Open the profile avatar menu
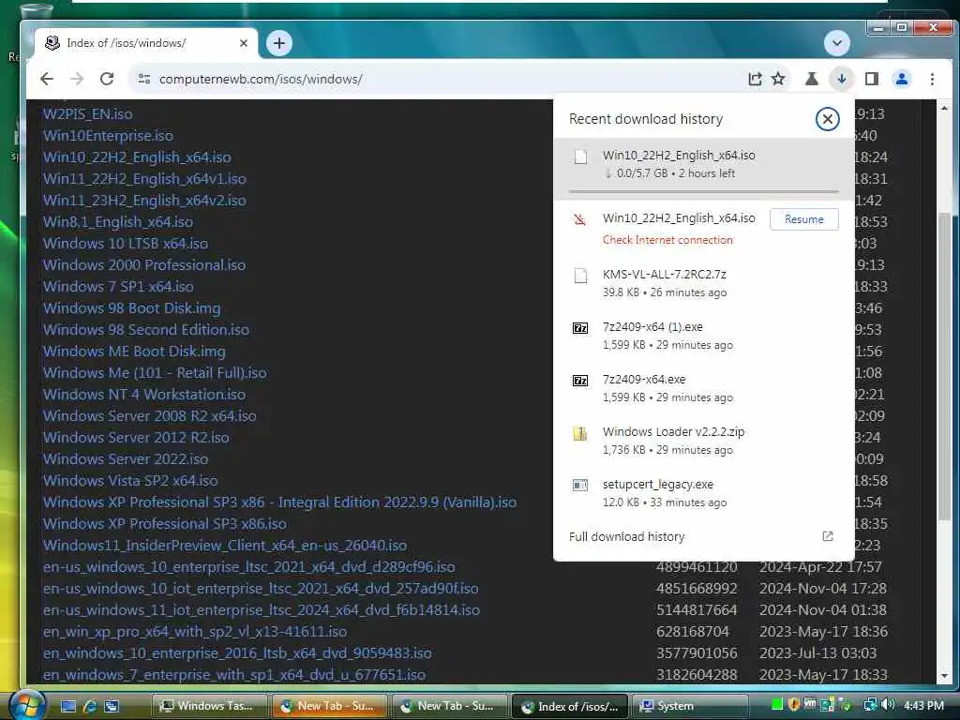 point(902,79)
